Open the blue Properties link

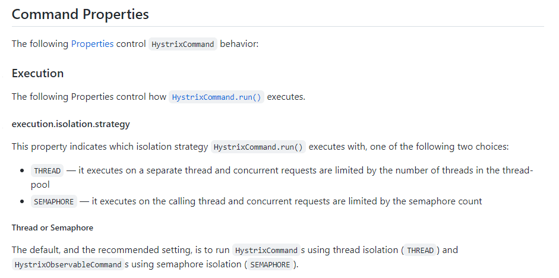[92, 44]
